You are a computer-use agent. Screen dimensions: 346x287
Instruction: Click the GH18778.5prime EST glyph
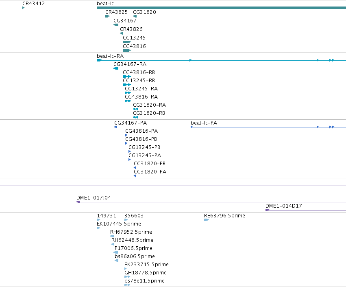(x=127, y=277)
